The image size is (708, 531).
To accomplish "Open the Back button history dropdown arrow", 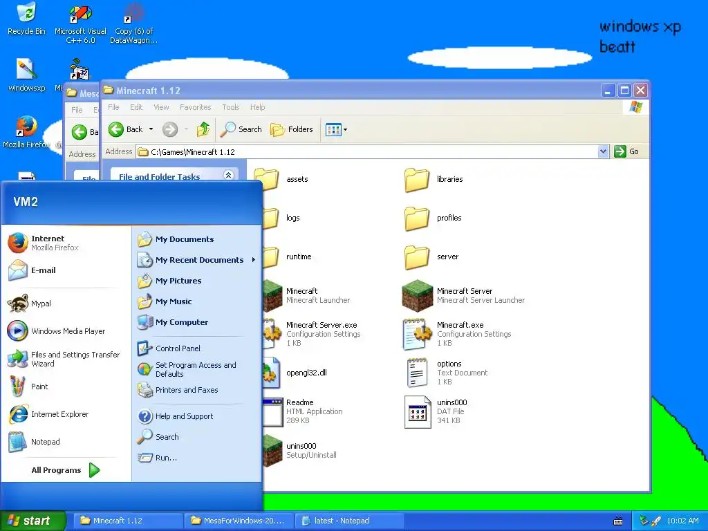I will [x=151, y=129].
